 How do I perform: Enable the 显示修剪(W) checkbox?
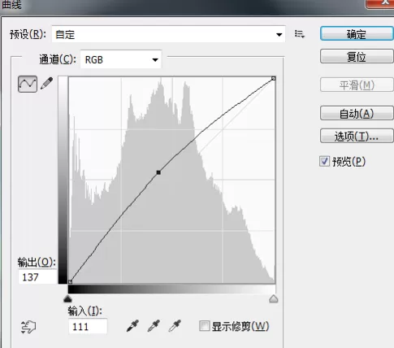pyautogui.click(x=205, y=326)
